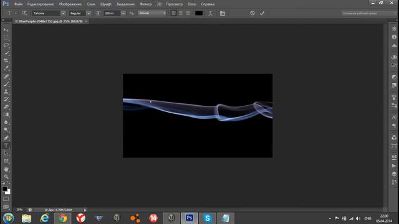Toggle text orientation button
Screen dimensions: 399x224
coord(24,13)
